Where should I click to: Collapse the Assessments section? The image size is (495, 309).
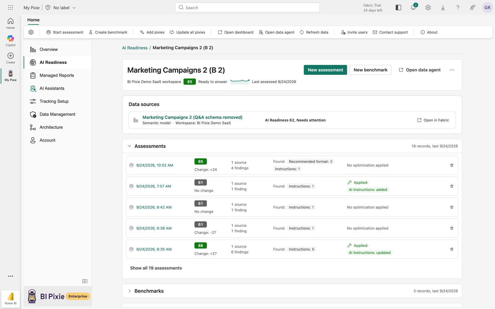pos(129,146)
